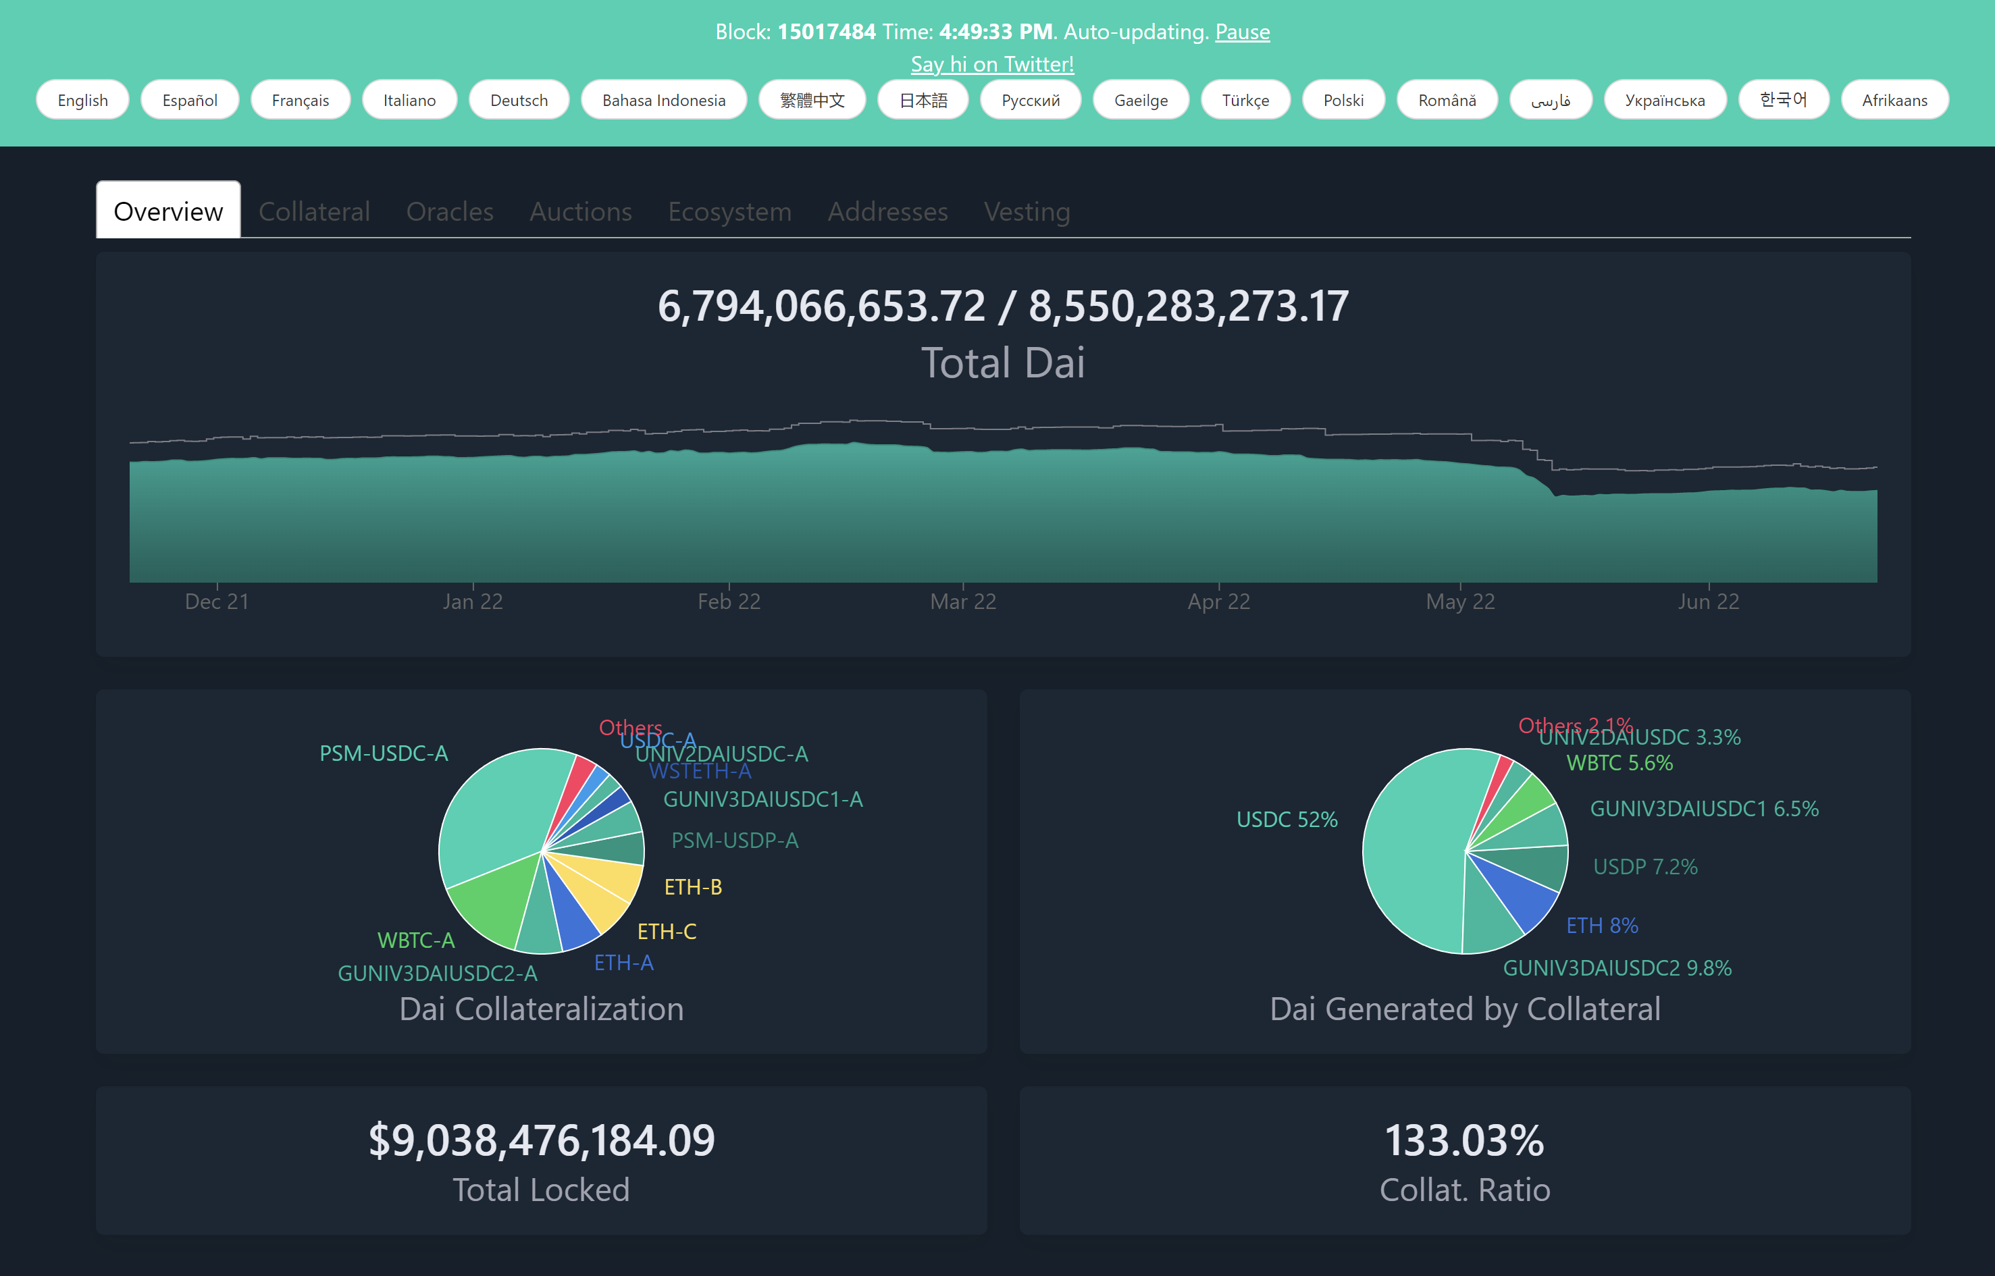Select Bahasa Indonesia language
This screenshot has width=1995, height=1276.
[664, 99]
